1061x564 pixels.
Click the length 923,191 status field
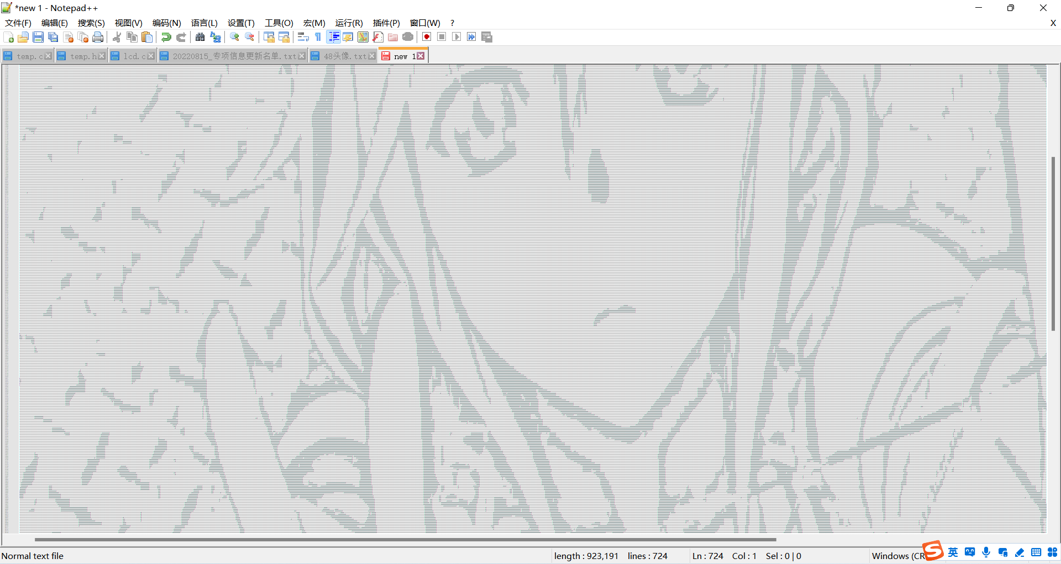(x=586, y=556)
